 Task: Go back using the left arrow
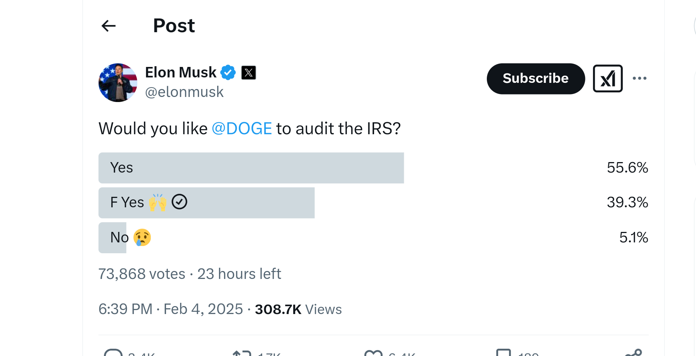tap(108, 26)
